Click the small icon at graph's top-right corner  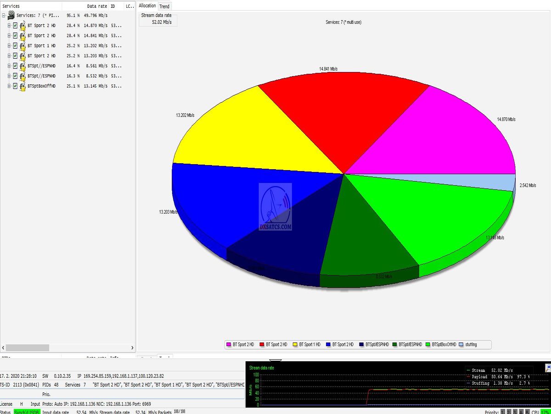tap(548, 368)
